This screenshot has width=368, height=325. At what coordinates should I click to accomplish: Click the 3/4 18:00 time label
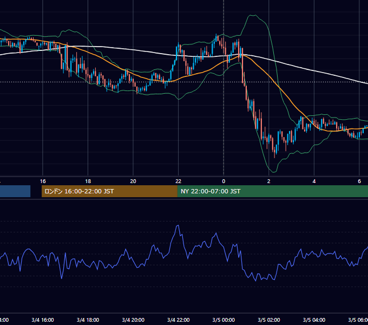[x=88, y=320]
